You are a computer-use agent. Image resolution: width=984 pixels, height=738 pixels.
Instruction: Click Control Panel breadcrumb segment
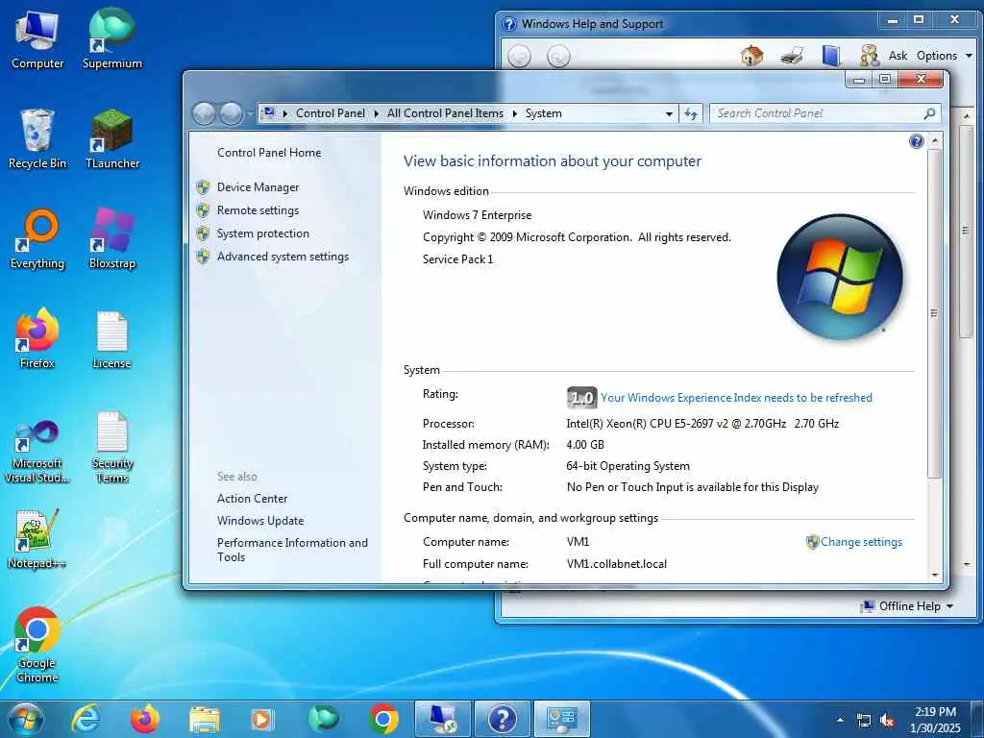point(331,113)
